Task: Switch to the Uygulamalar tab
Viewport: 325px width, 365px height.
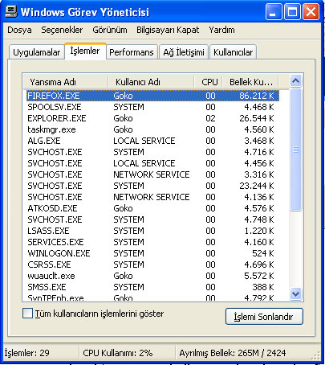Action: pos(37,52)
